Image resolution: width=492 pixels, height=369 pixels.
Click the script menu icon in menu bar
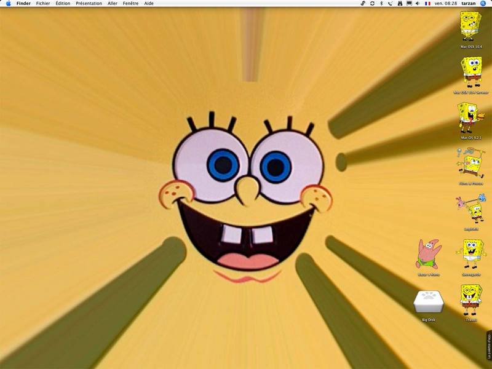pyautogui.click(x=363, y=4)
